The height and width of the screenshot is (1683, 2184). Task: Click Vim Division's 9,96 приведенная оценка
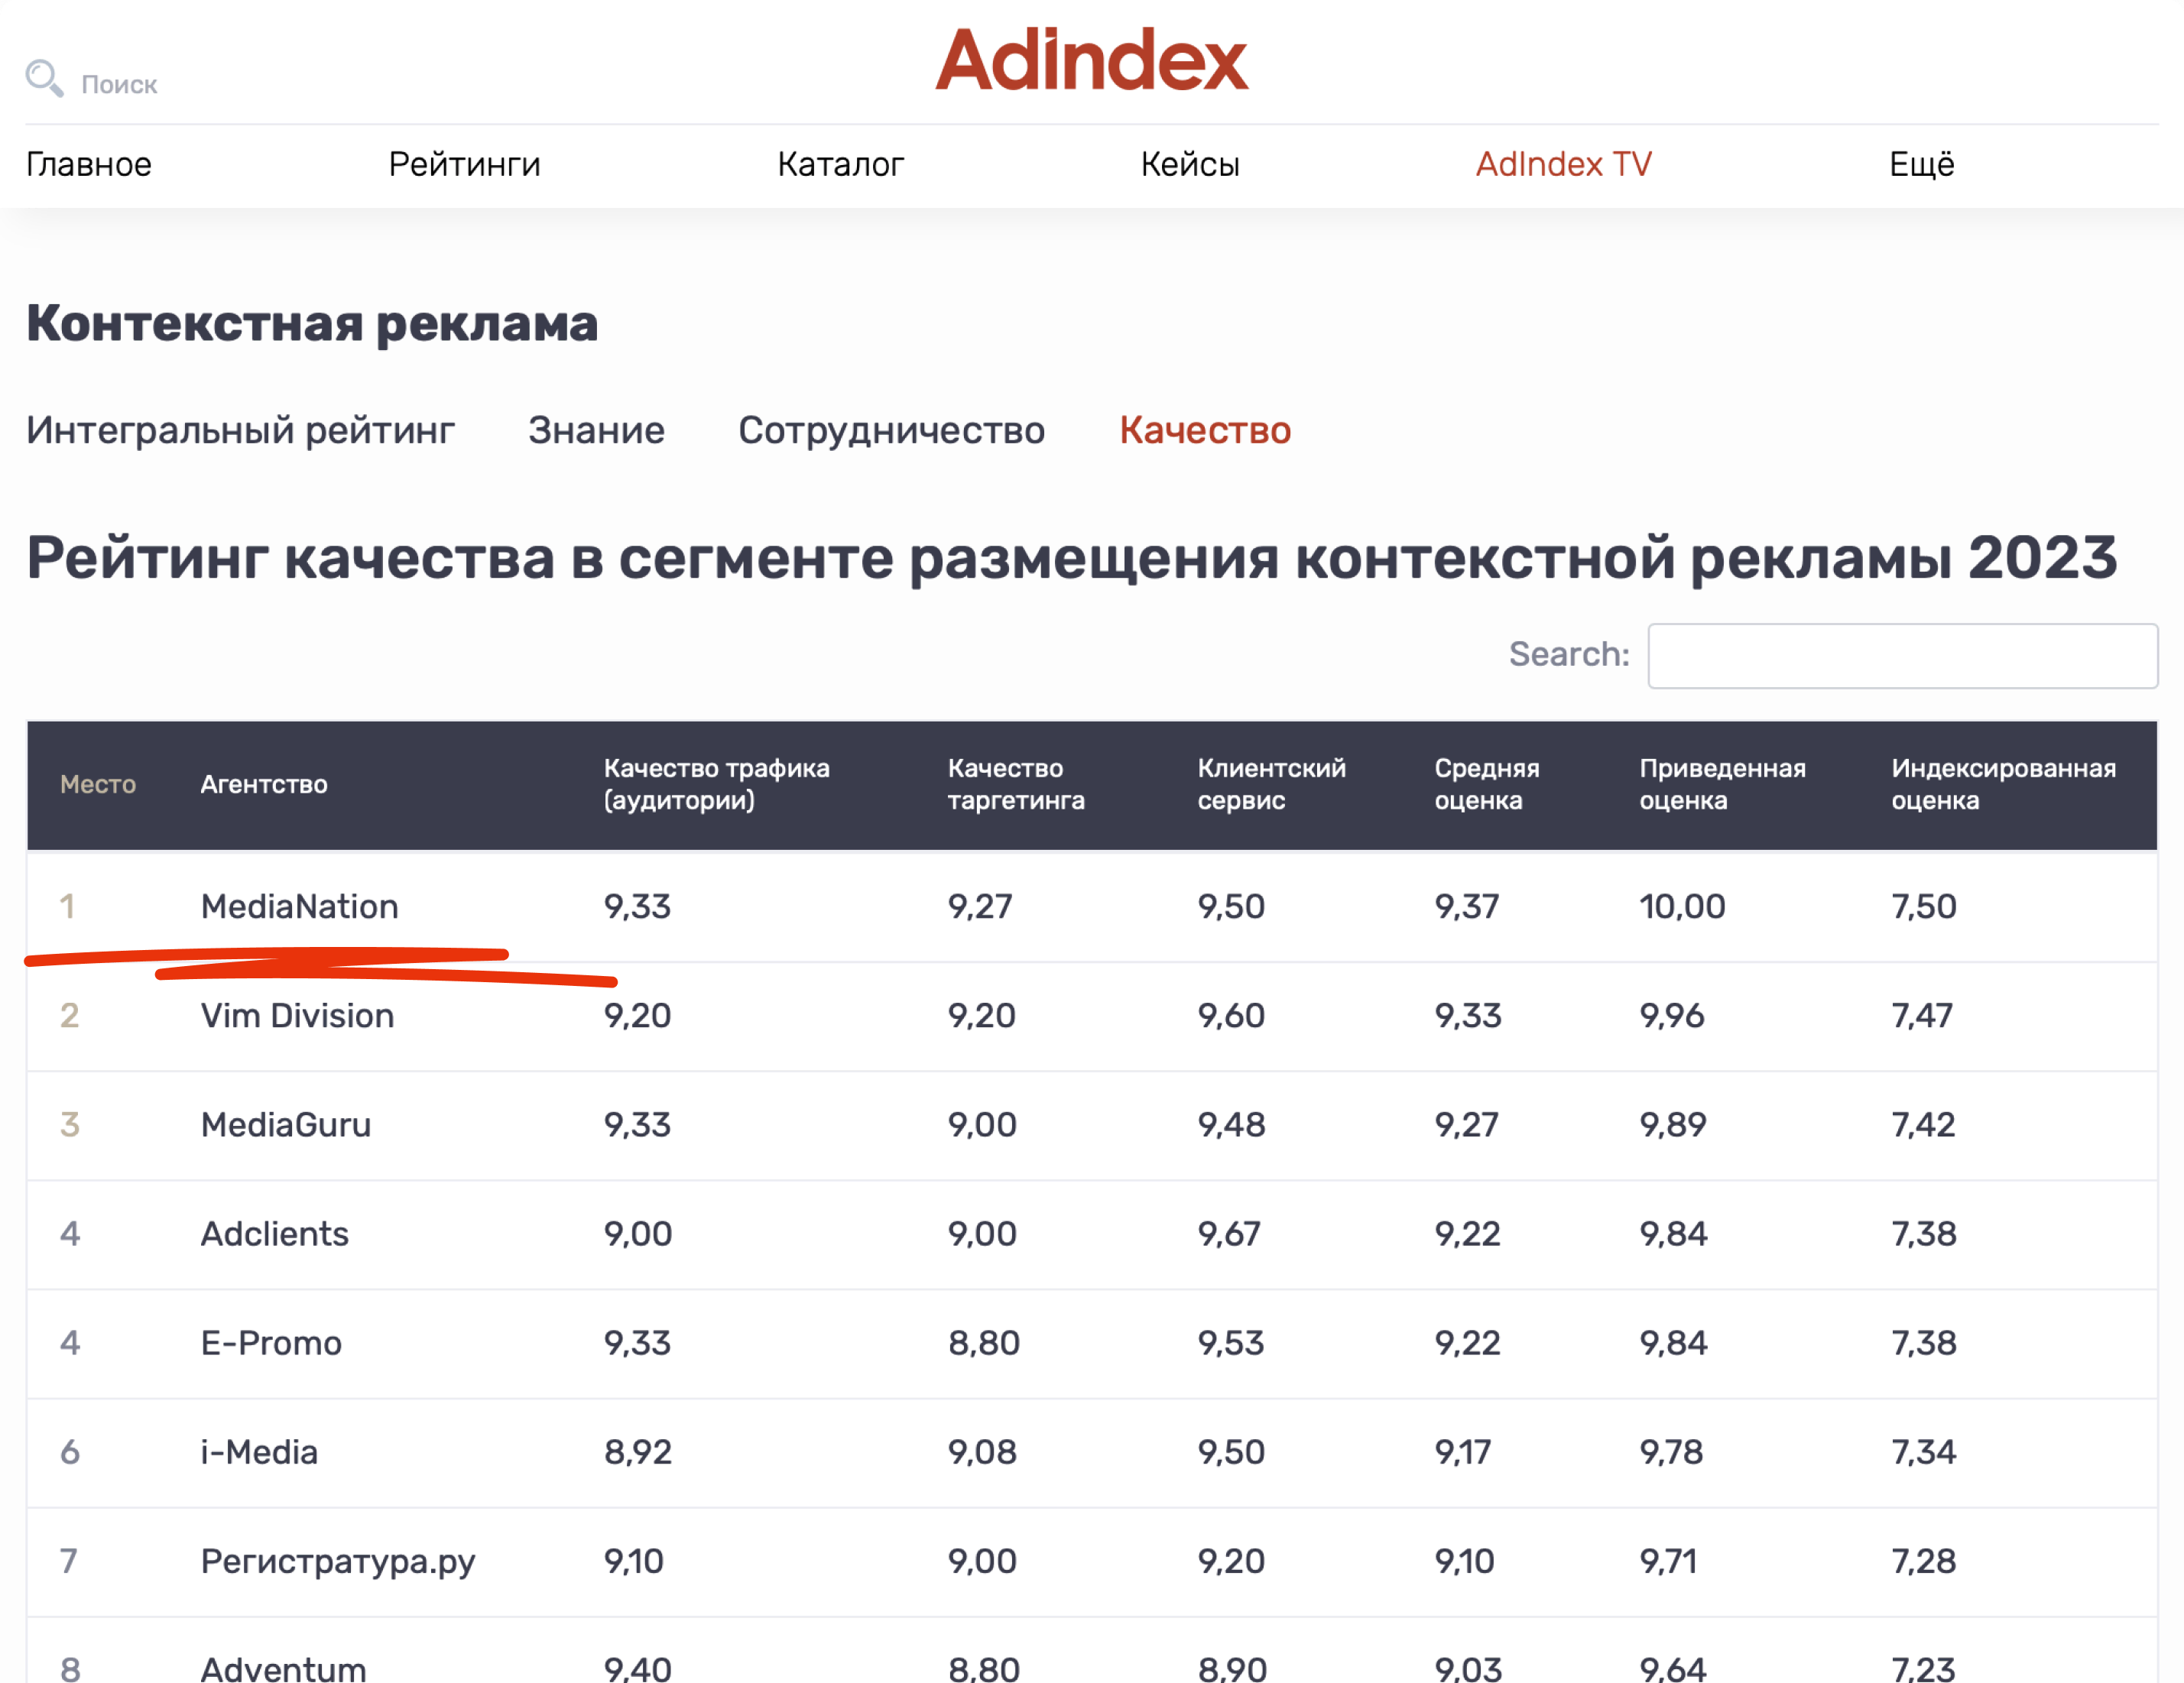click(1672, 1015)
